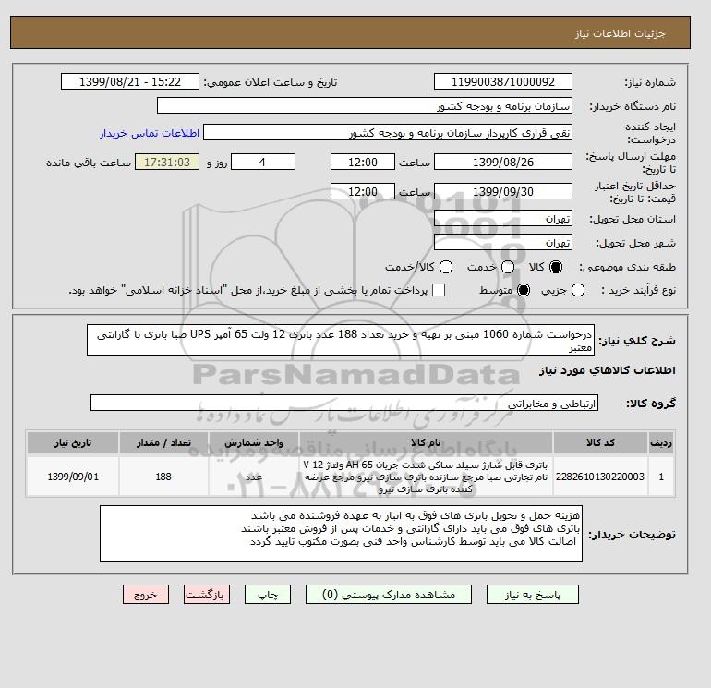Click the need date cell 1399/09/01
The image size is (711, 688).
click(x=73, y=477)
